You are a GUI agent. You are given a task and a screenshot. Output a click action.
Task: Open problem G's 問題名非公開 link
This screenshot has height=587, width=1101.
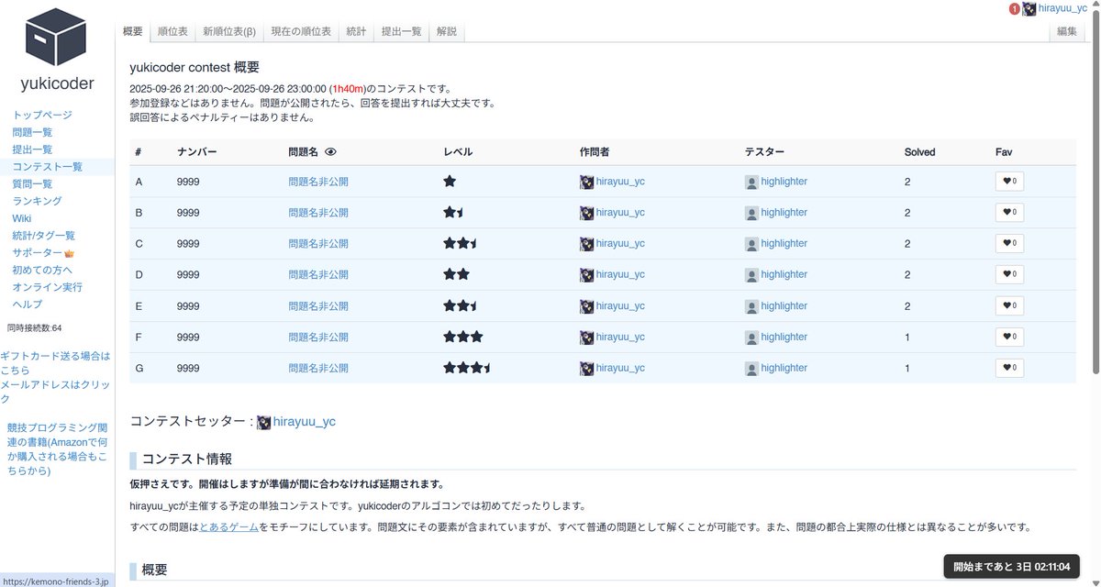click(x=318, y=369)
